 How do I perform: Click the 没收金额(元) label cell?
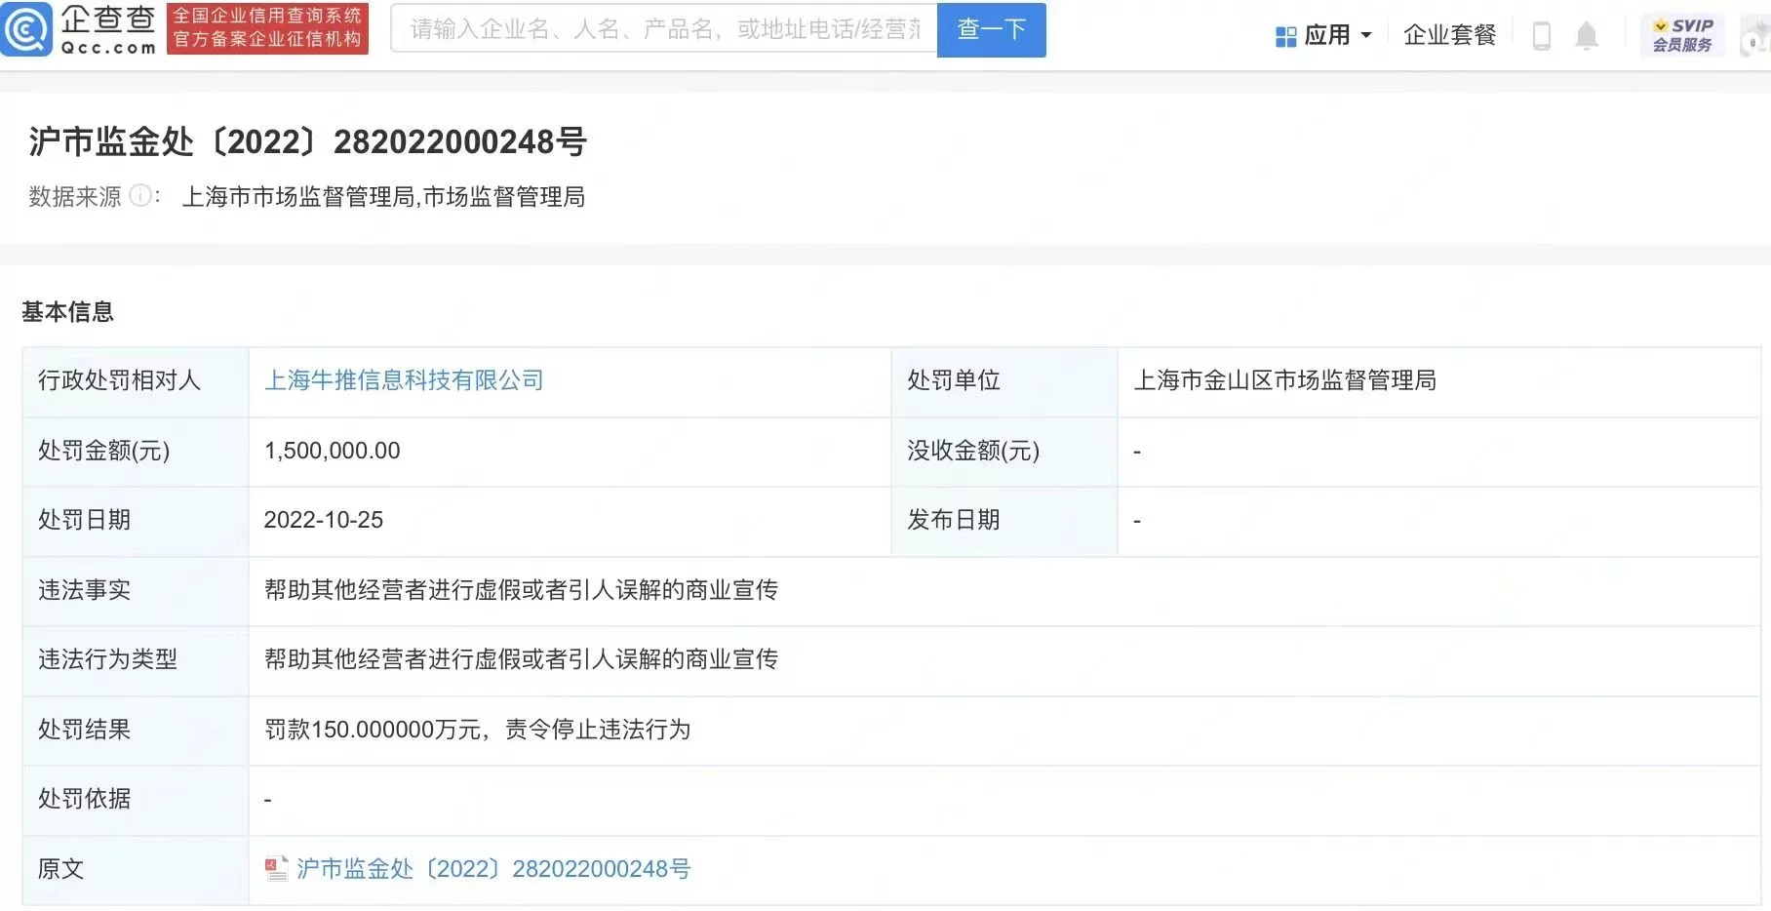click(x=1004, y=452)
